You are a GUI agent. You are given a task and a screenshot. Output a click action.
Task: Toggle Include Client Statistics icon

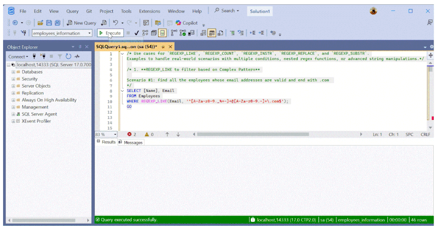coord(191,33)
